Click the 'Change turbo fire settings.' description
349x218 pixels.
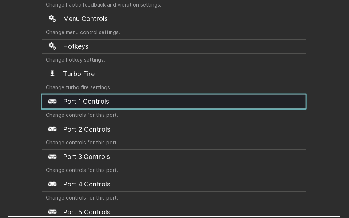click(79, 87)
